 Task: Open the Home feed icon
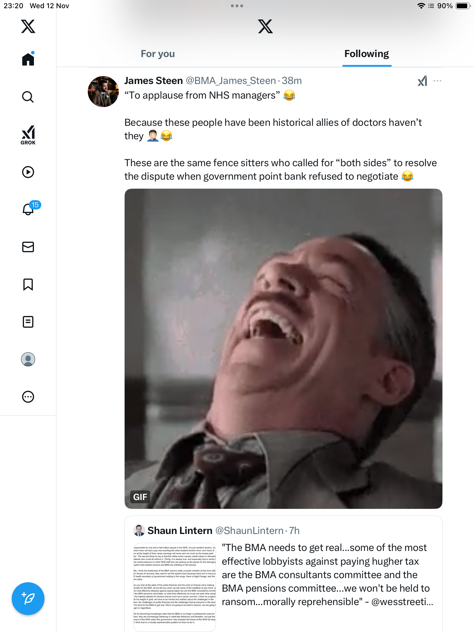[28, 59]
